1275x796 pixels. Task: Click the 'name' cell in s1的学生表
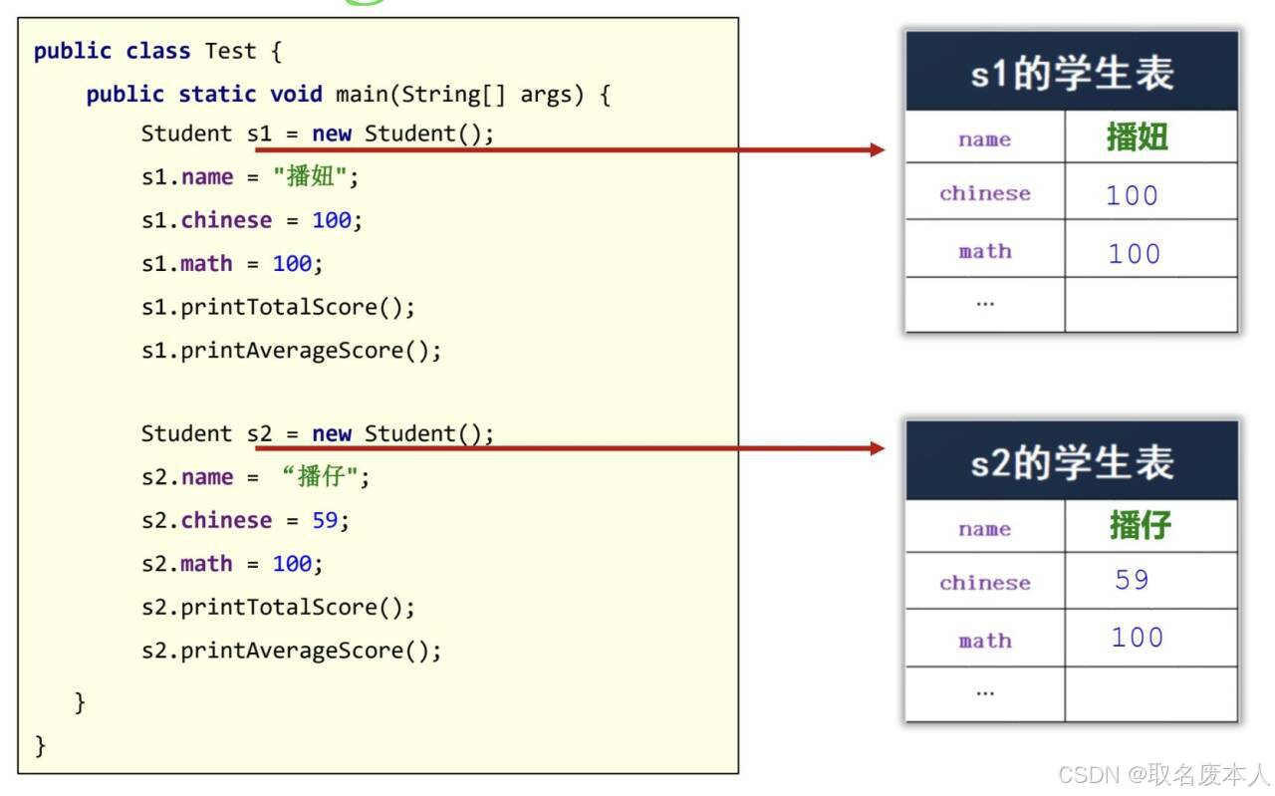pyautogui.click(x=985, y=138)
